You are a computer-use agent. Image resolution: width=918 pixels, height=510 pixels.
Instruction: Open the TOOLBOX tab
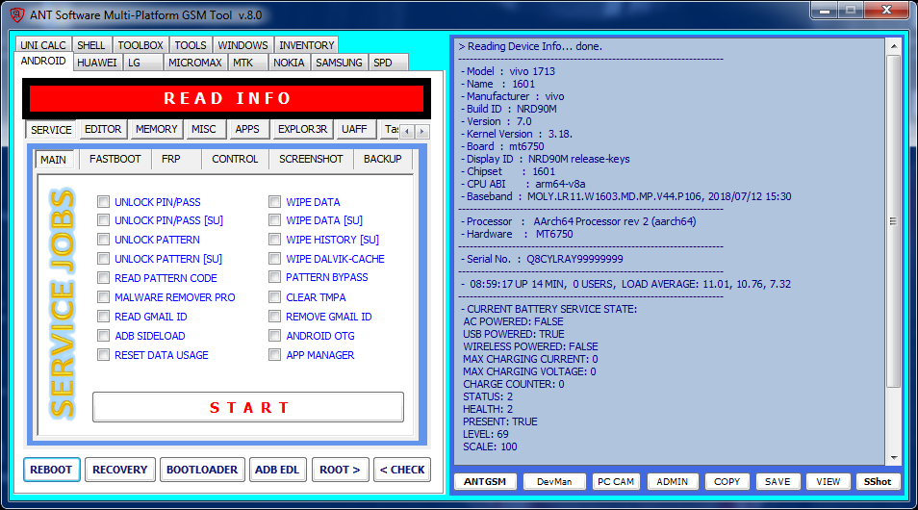tap(140, 45)
